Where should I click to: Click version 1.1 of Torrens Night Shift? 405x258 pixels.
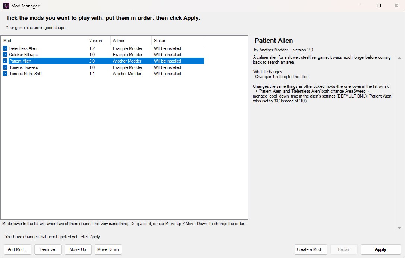pyautogui.click(x=92, y=74)
